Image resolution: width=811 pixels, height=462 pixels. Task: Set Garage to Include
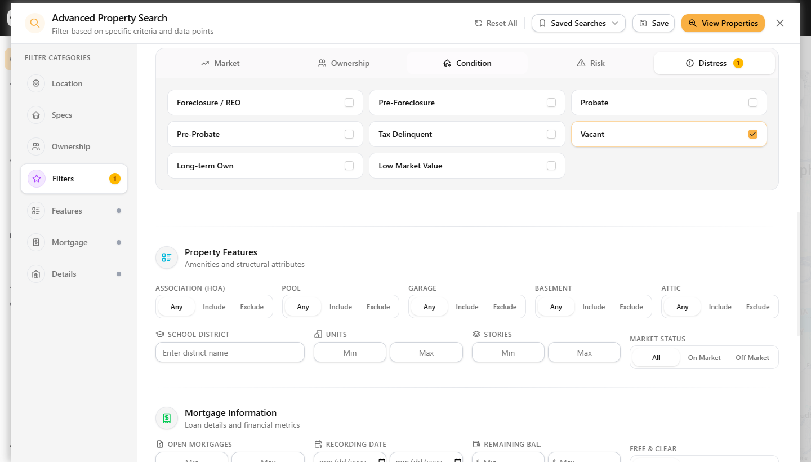(x=467, y=307)
